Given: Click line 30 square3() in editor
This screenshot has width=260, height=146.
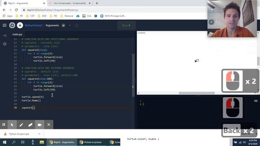Looking at the screenshot, I should click(x=28, y=108).
